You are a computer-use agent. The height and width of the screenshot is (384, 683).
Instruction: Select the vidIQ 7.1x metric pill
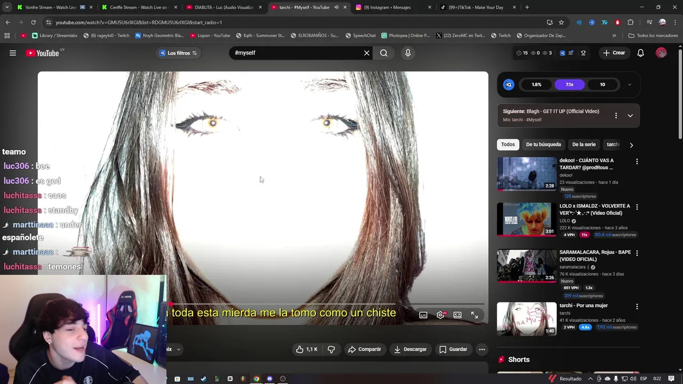(x=569, y=84)
